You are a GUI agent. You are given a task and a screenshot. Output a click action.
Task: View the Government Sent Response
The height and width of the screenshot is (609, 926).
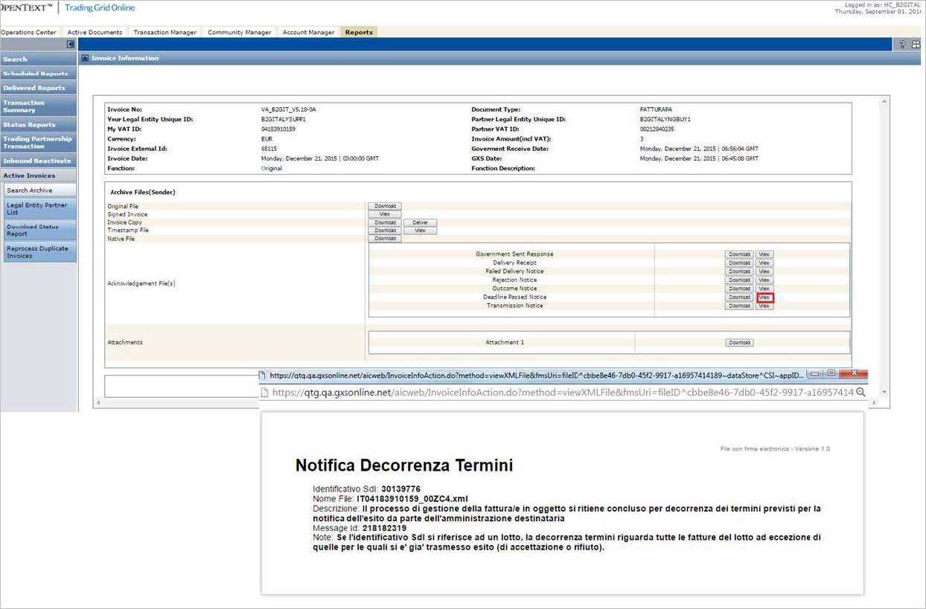click(x=764, y=254)
